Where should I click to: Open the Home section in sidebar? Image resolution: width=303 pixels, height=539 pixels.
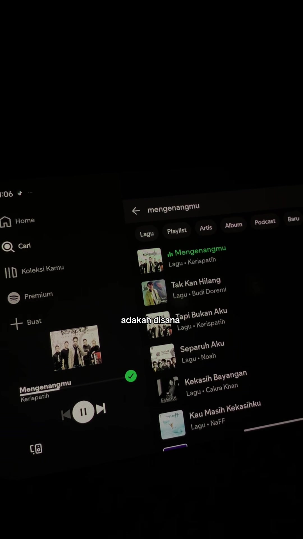(17, 221)
